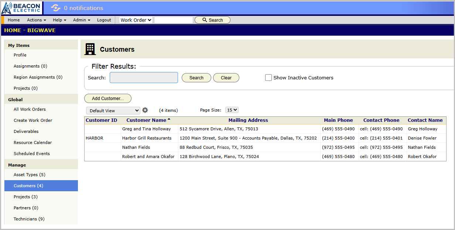
Task: Click the Customers building icon in header
Action: point(90,49)
